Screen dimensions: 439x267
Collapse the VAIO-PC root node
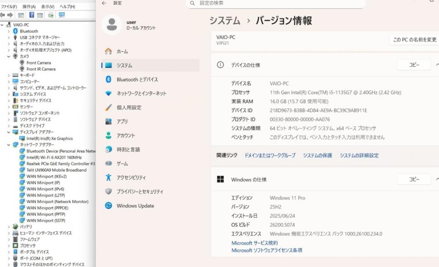tap(2, 25)
